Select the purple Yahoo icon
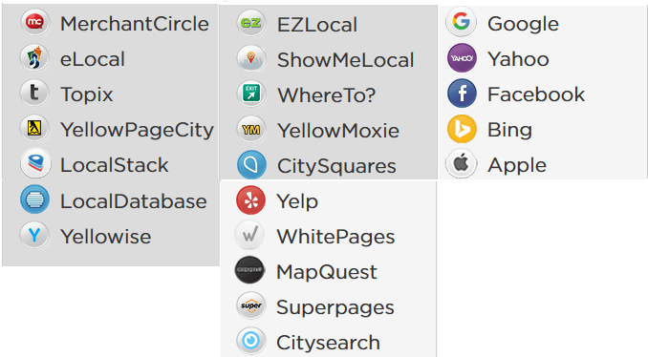This screenshot has width=648, height=357. tap(462, 58)
